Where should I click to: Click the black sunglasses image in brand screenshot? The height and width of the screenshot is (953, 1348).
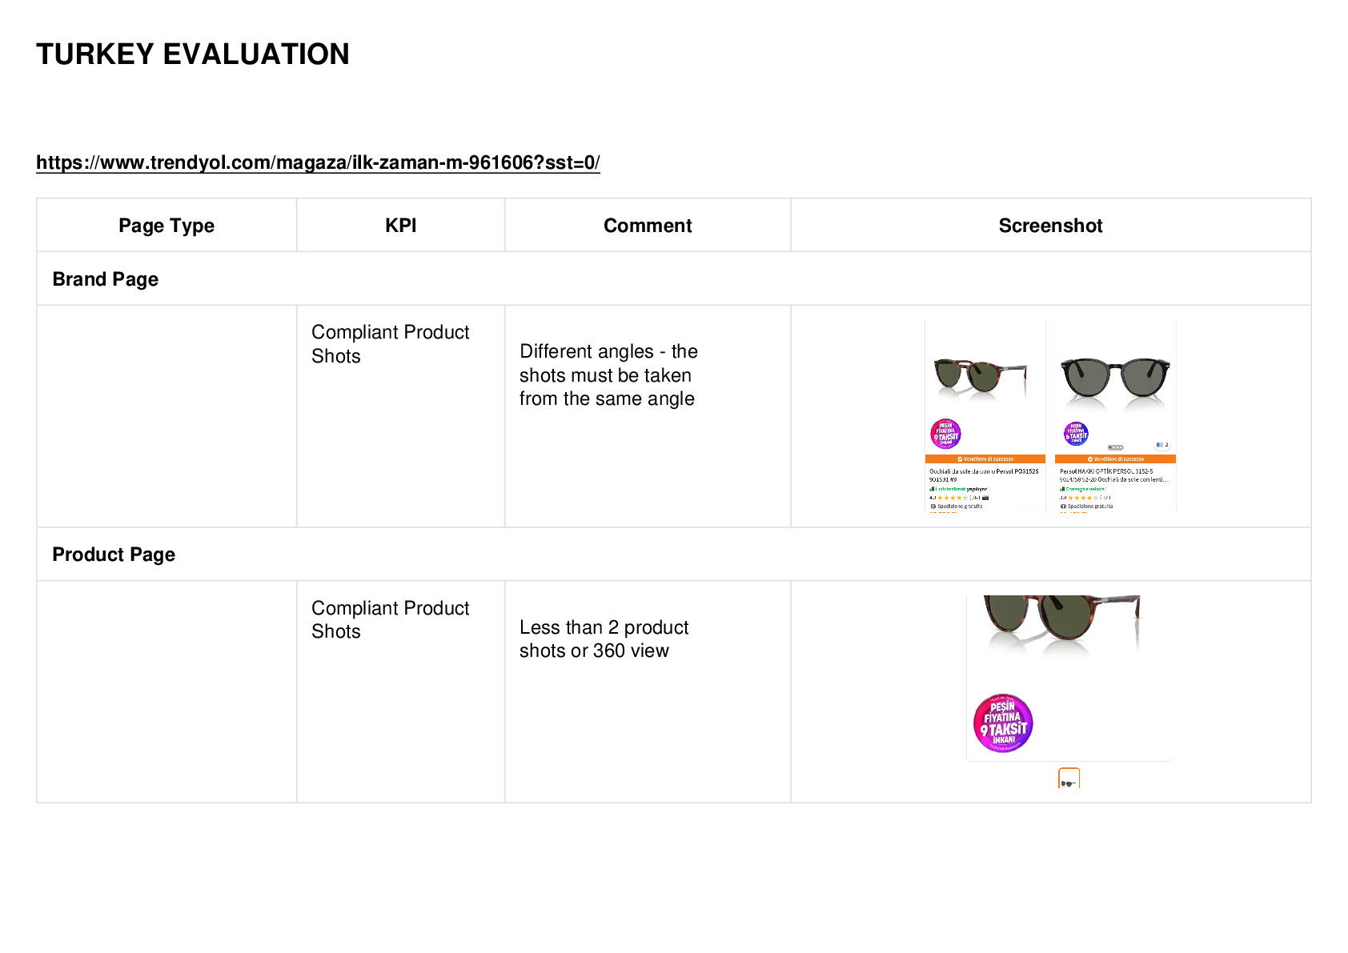coord(1115,378)
